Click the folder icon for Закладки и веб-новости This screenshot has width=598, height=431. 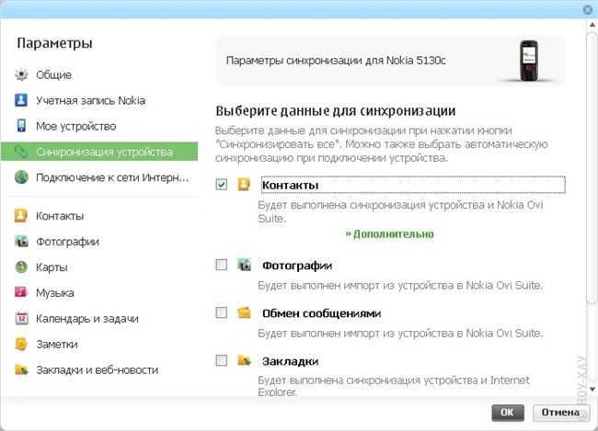(21, 369)
